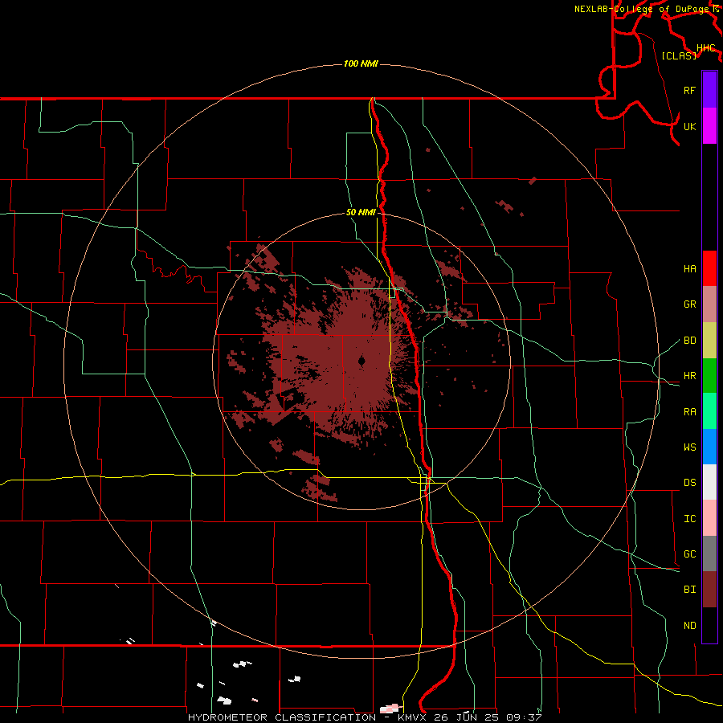Screen dimensions: 723x723
Task: Click the GC legend label
Action: click(689, 554)
